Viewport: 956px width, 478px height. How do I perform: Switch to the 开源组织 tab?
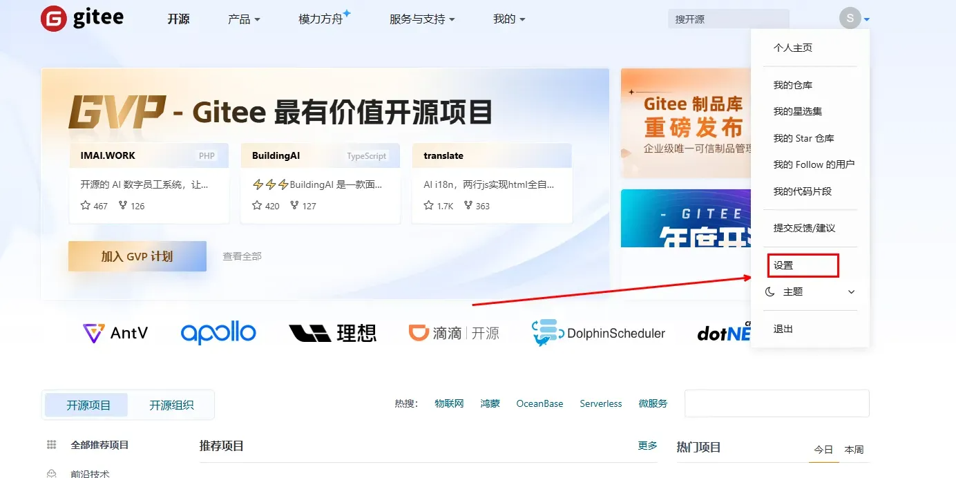coord(171,405)
